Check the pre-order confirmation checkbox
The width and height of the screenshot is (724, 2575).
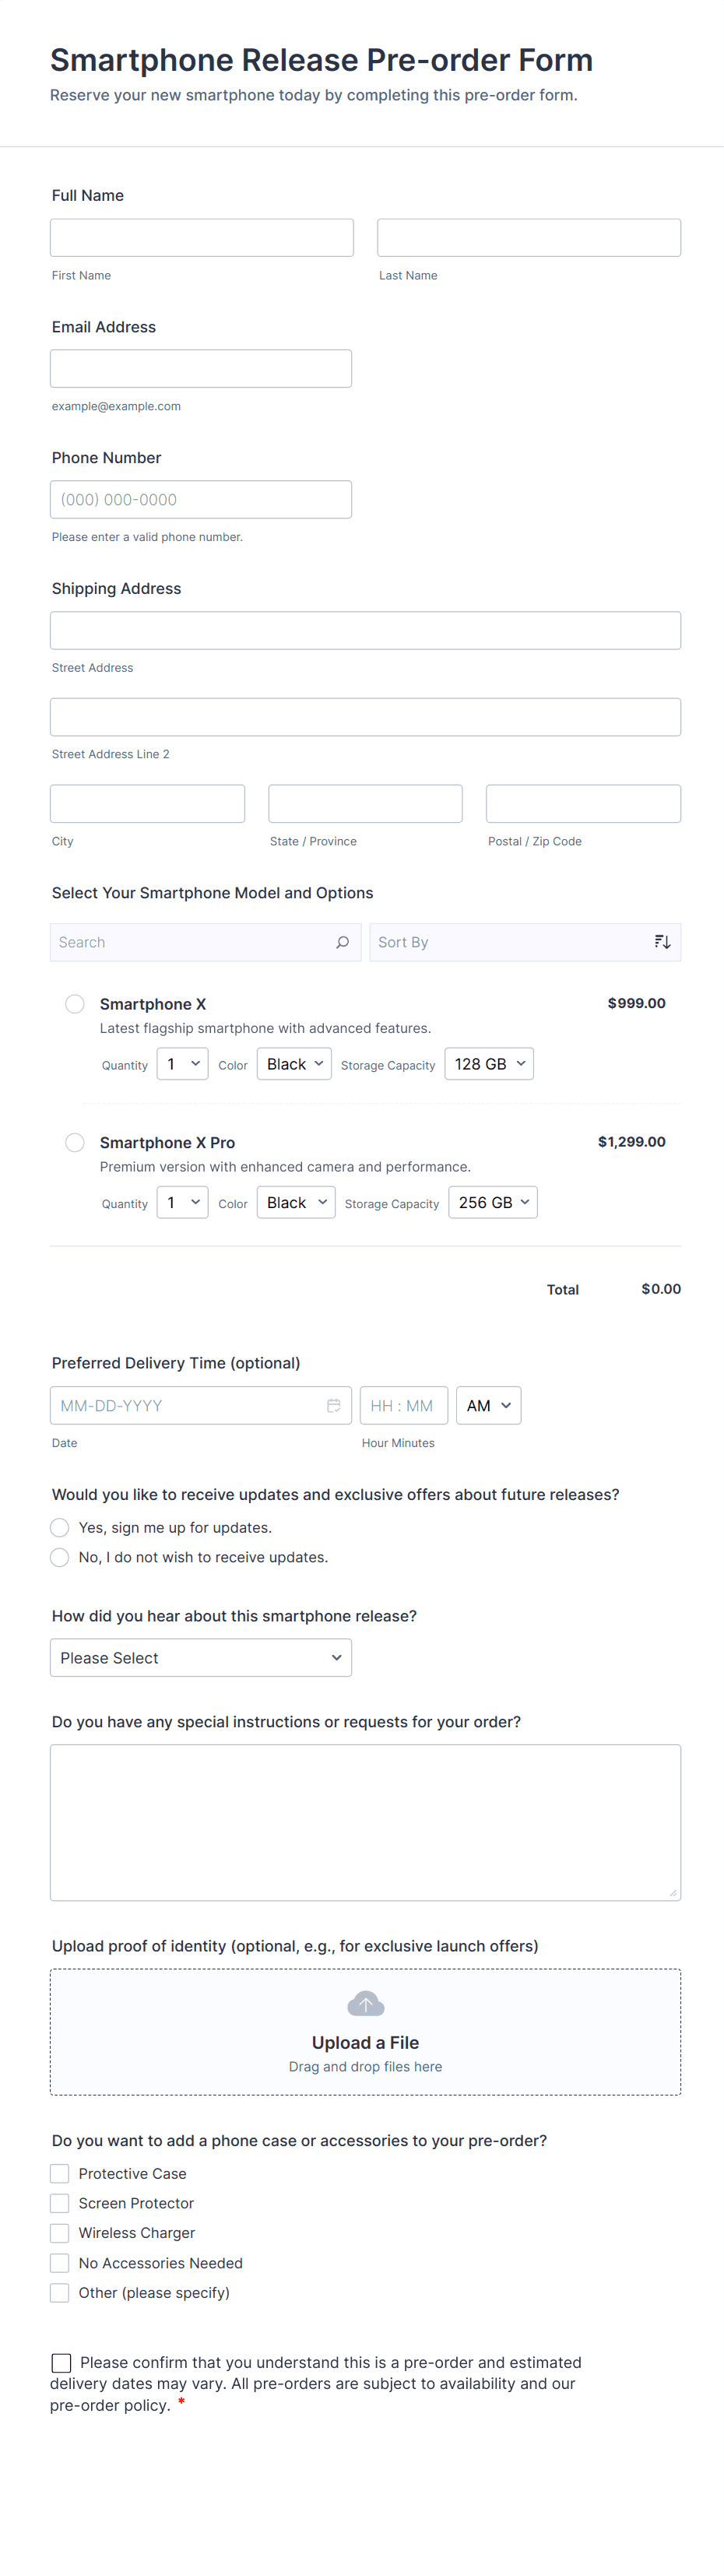click(x=61, y=2362)
